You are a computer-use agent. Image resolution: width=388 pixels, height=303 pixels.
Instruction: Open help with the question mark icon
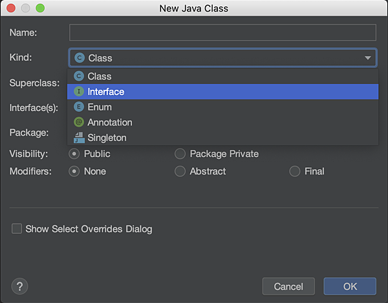coord(20,286)
